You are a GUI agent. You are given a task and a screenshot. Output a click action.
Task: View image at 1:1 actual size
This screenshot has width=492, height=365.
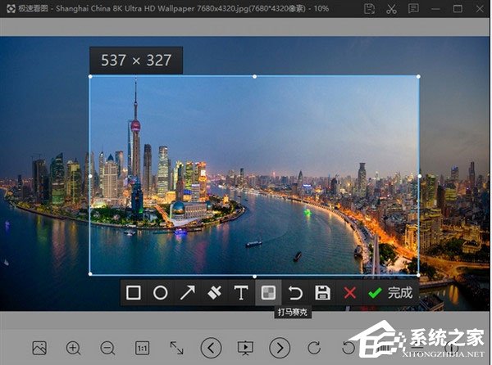(x=142, y=348)
